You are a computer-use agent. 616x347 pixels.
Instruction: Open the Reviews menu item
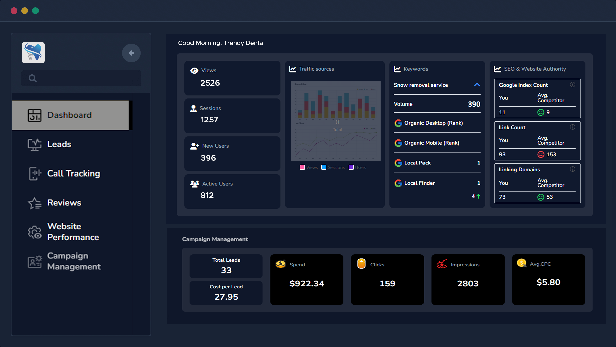(x=64, y=203)
